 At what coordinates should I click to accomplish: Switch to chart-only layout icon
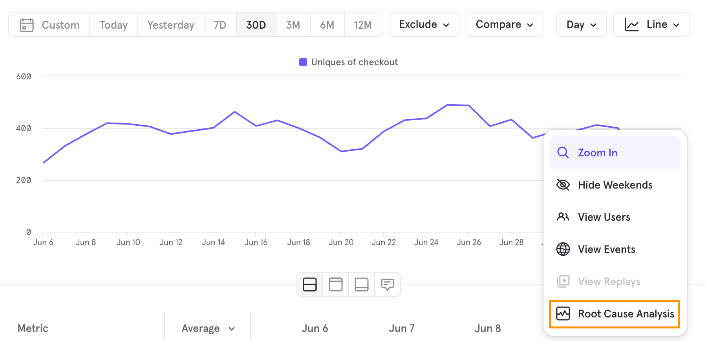(x=336, y=284)
